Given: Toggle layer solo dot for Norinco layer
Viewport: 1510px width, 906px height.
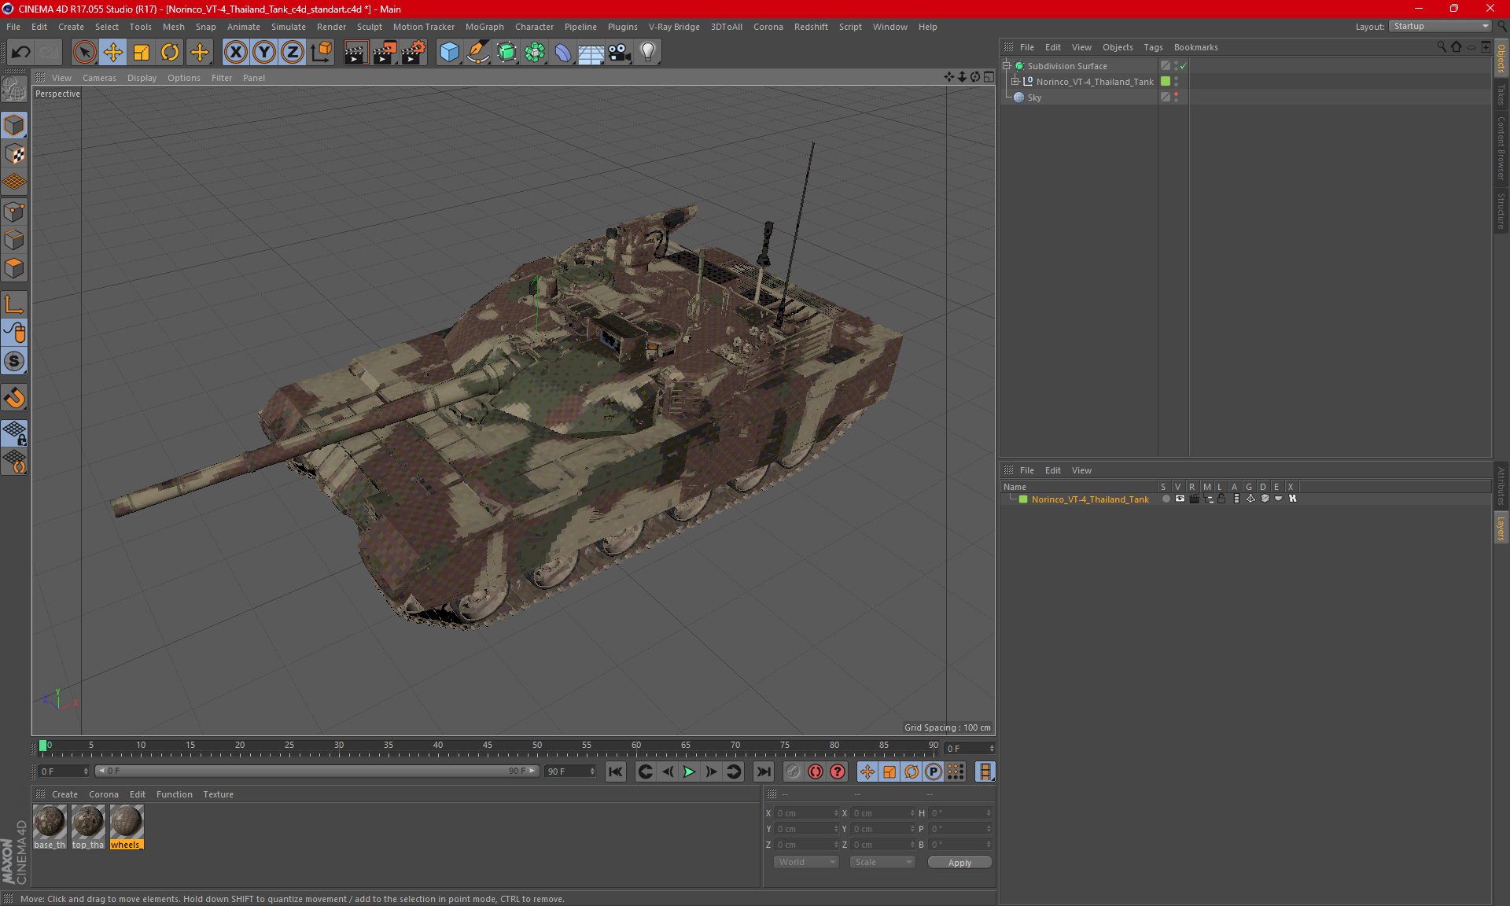Looking at the screenshot, I should pyautogui.click(x=1166, y=499).
